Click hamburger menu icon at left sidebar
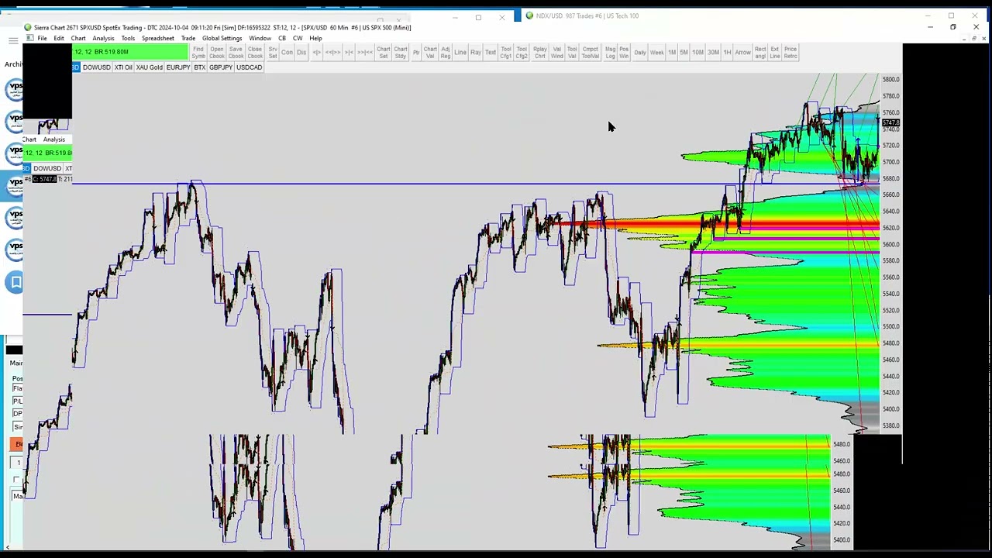This screenshot has height=558, width=992. tap(13, 40)
